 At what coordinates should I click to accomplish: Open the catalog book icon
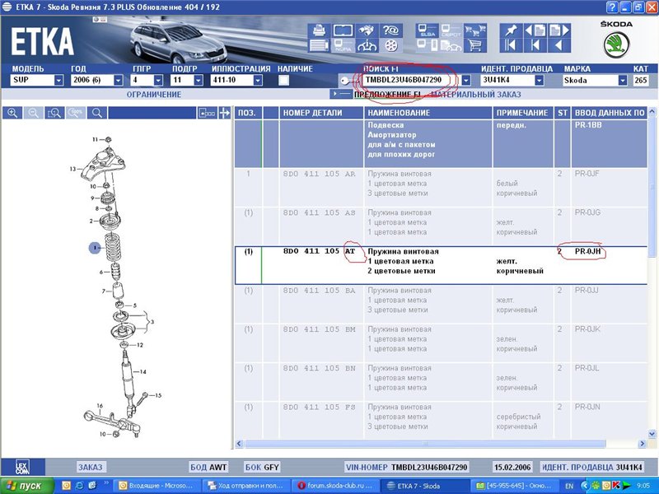pyautogui.click(x=343, y=30)
